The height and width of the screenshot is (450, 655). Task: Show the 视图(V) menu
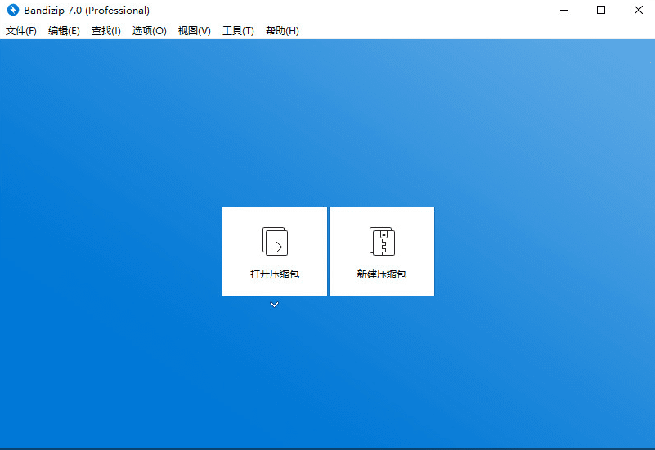[x=194, y=31]
